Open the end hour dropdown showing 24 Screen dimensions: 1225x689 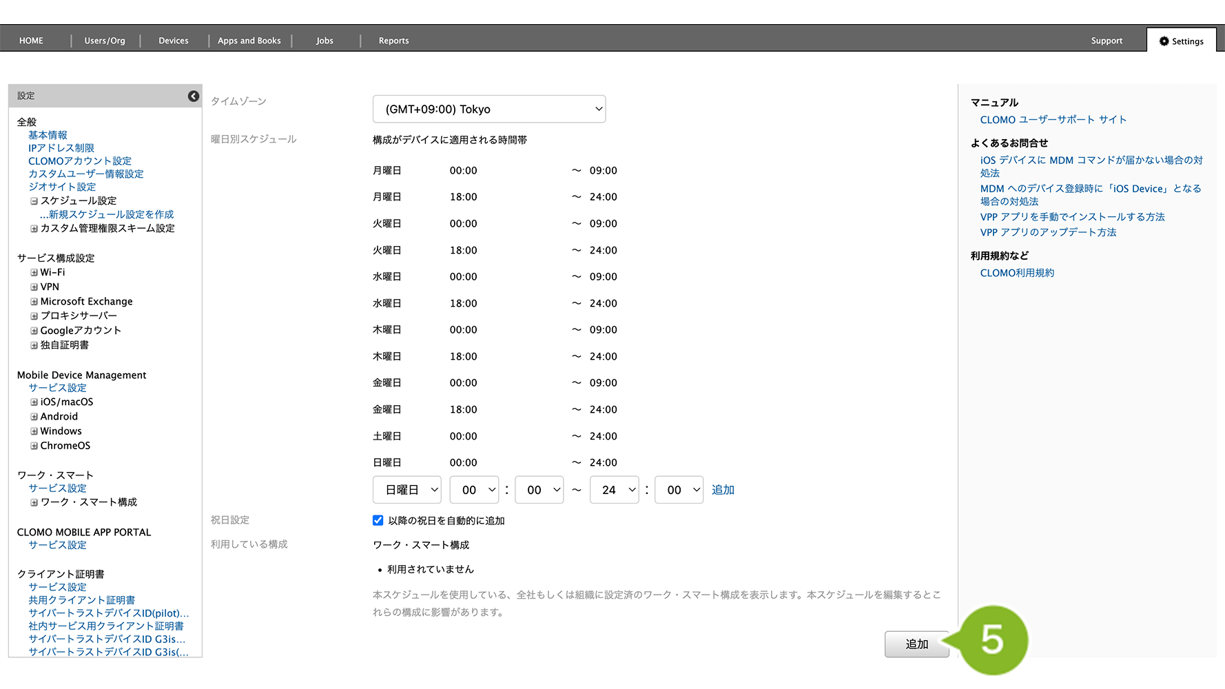coord(614,490)
